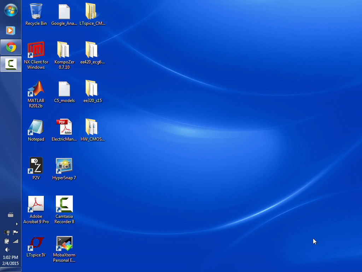The width and height of the screenshot is (362, 272).
Task: Click the HyperSnap 7 desktop icon
Action: click(x=64, y=166)
